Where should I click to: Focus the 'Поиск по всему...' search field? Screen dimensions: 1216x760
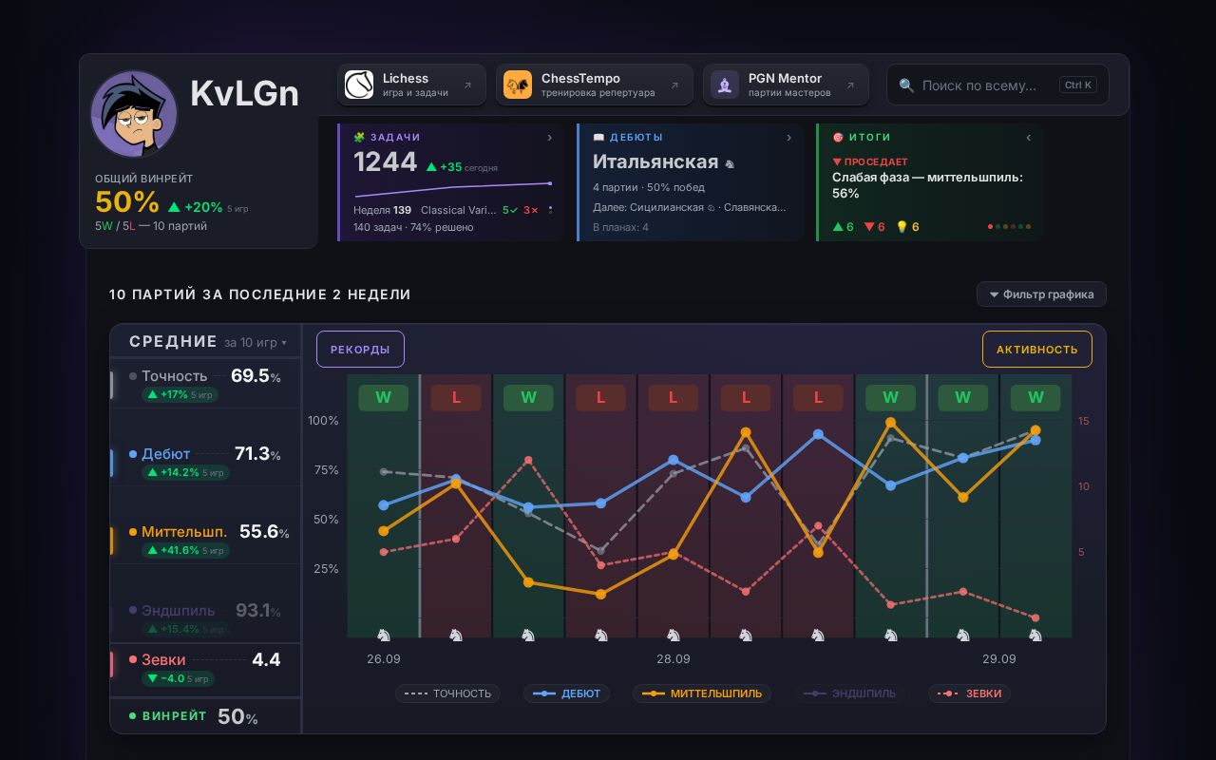pyautogui.click(x=997, y=85)
